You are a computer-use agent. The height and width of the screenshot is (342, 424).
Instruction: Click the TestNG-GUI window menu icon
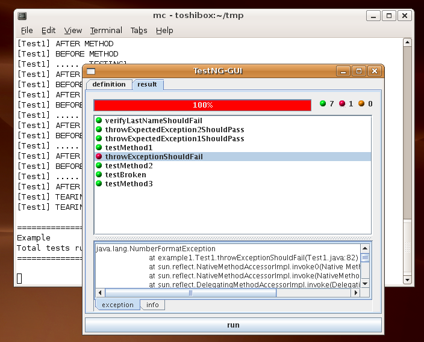tap(91, 72)
